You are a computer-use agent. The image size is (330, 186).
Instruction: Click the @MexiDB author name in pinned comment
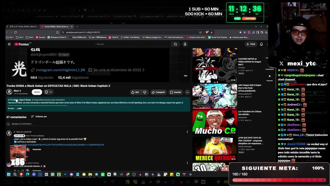point(19,136)
